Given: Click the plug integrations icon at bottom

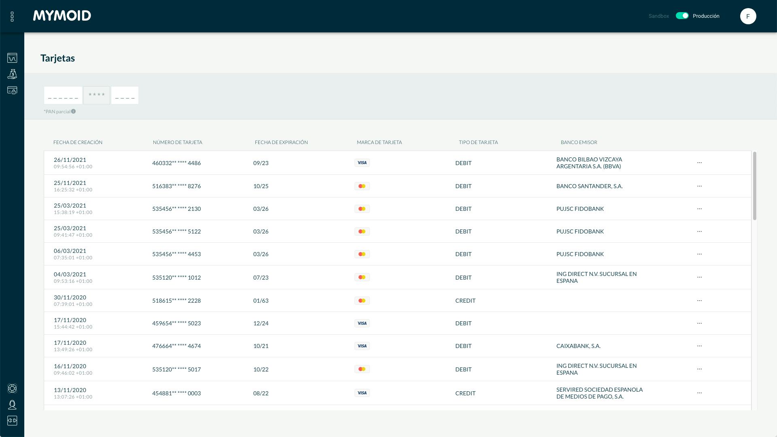Looking at the screenshot, I should pos(12,421).
